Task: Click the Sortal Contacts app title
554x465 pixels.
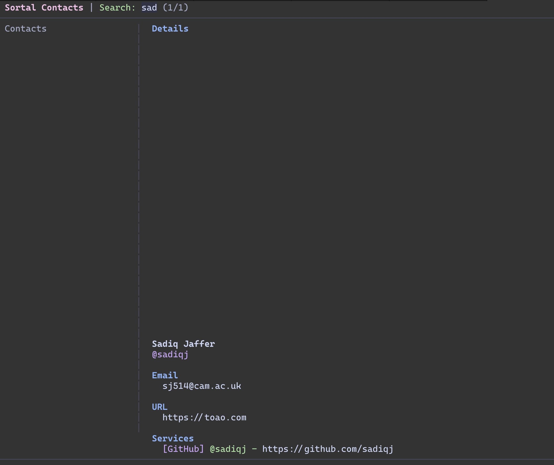Action: (x=44, y=7)
